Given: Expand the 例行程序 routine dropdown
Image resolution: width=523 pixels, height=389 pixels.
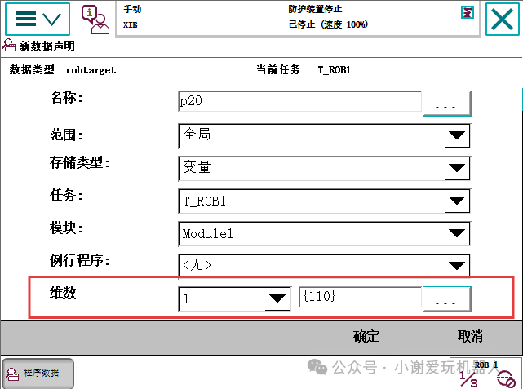Looking at the screenshot, I should (x=324, y=265).
